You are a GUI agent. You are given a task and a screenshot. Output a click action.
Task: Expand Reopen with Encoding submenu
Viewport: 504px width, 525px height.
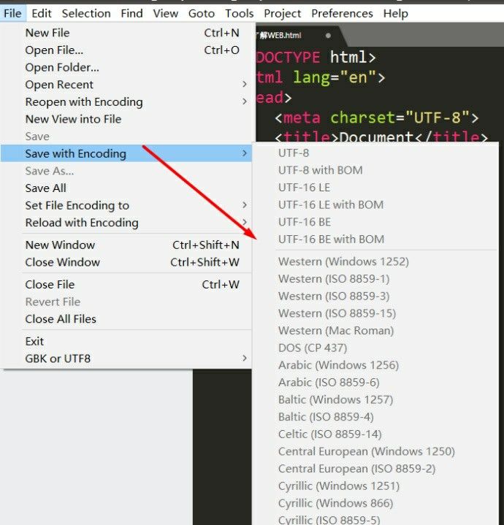click(126, 101)
